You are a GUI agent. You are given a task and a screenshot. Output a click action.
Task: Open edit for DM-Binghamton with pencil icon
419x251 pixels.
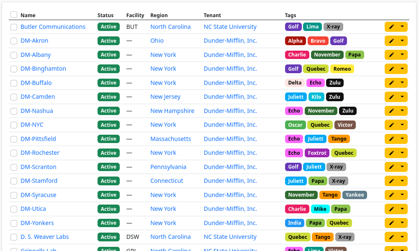click(x=391, y=69)
